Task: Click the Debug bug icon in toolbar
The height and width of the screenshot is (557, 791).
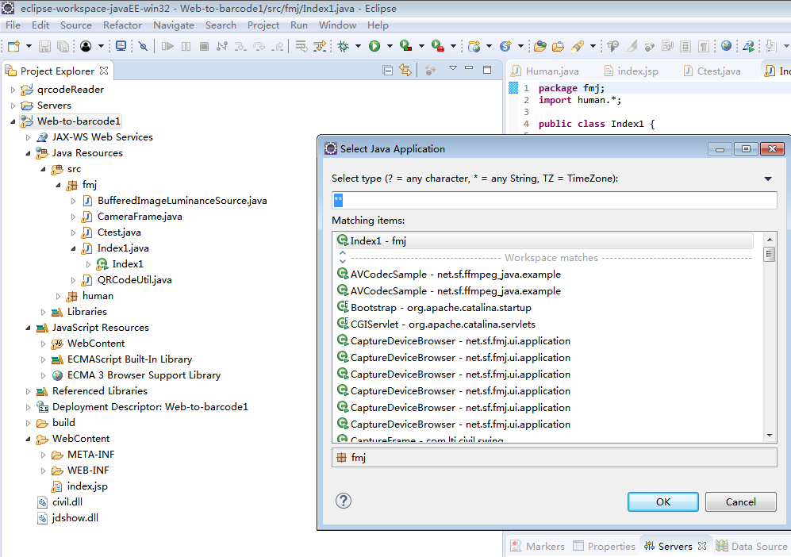Action: (343, 46)
